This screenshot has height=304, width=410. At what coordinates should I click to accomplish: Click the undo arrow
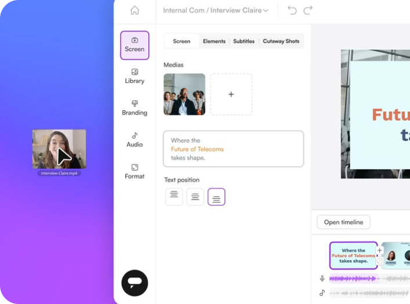[292, 10]
